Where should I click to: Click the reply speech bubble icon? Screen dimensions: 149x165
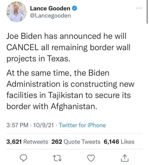pyautogui.click(x=23, y=158)
